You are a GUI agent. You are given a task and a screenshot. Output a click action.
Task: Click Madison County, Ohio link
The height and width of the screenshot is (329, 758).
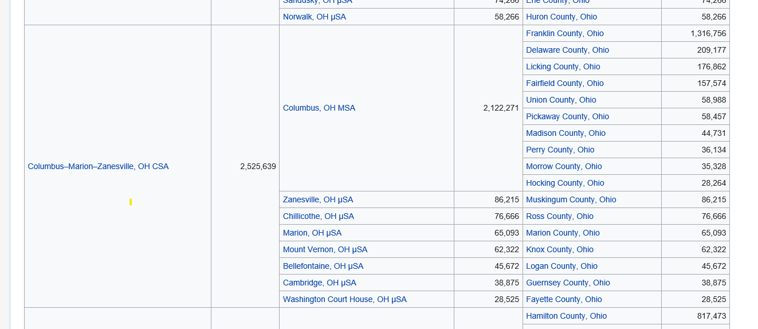(566, 133)
